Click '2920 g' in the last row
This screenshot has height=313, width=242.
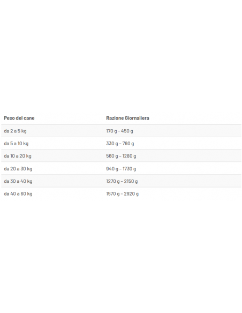(x=131, y=193)
